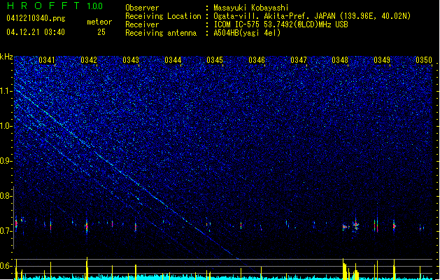This screenshot has height=280, width=440.
Task: Click the 'meteor' label
Action: [x=99, y=22]
